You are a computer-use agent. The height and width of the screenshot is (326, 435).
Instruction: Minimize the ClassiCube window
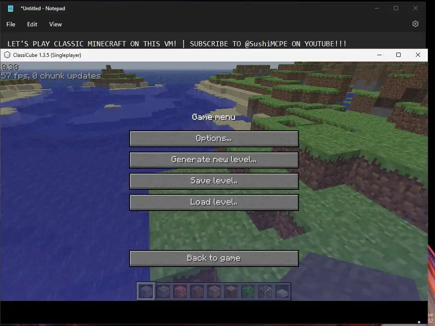[379, 55]
